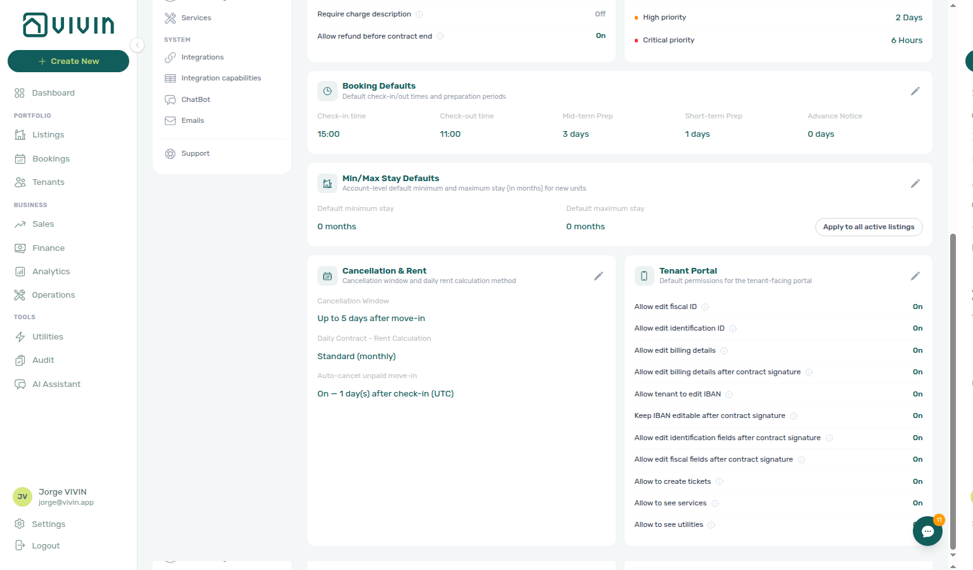Click Up to 5 days after move-in text

point(371,319)
